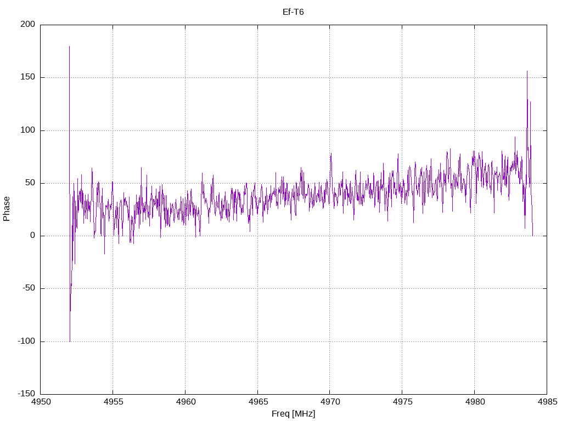Click the plot title Ef-T6
The height and width of the screenshot is (421, 562).
click(x=293, y=12)
